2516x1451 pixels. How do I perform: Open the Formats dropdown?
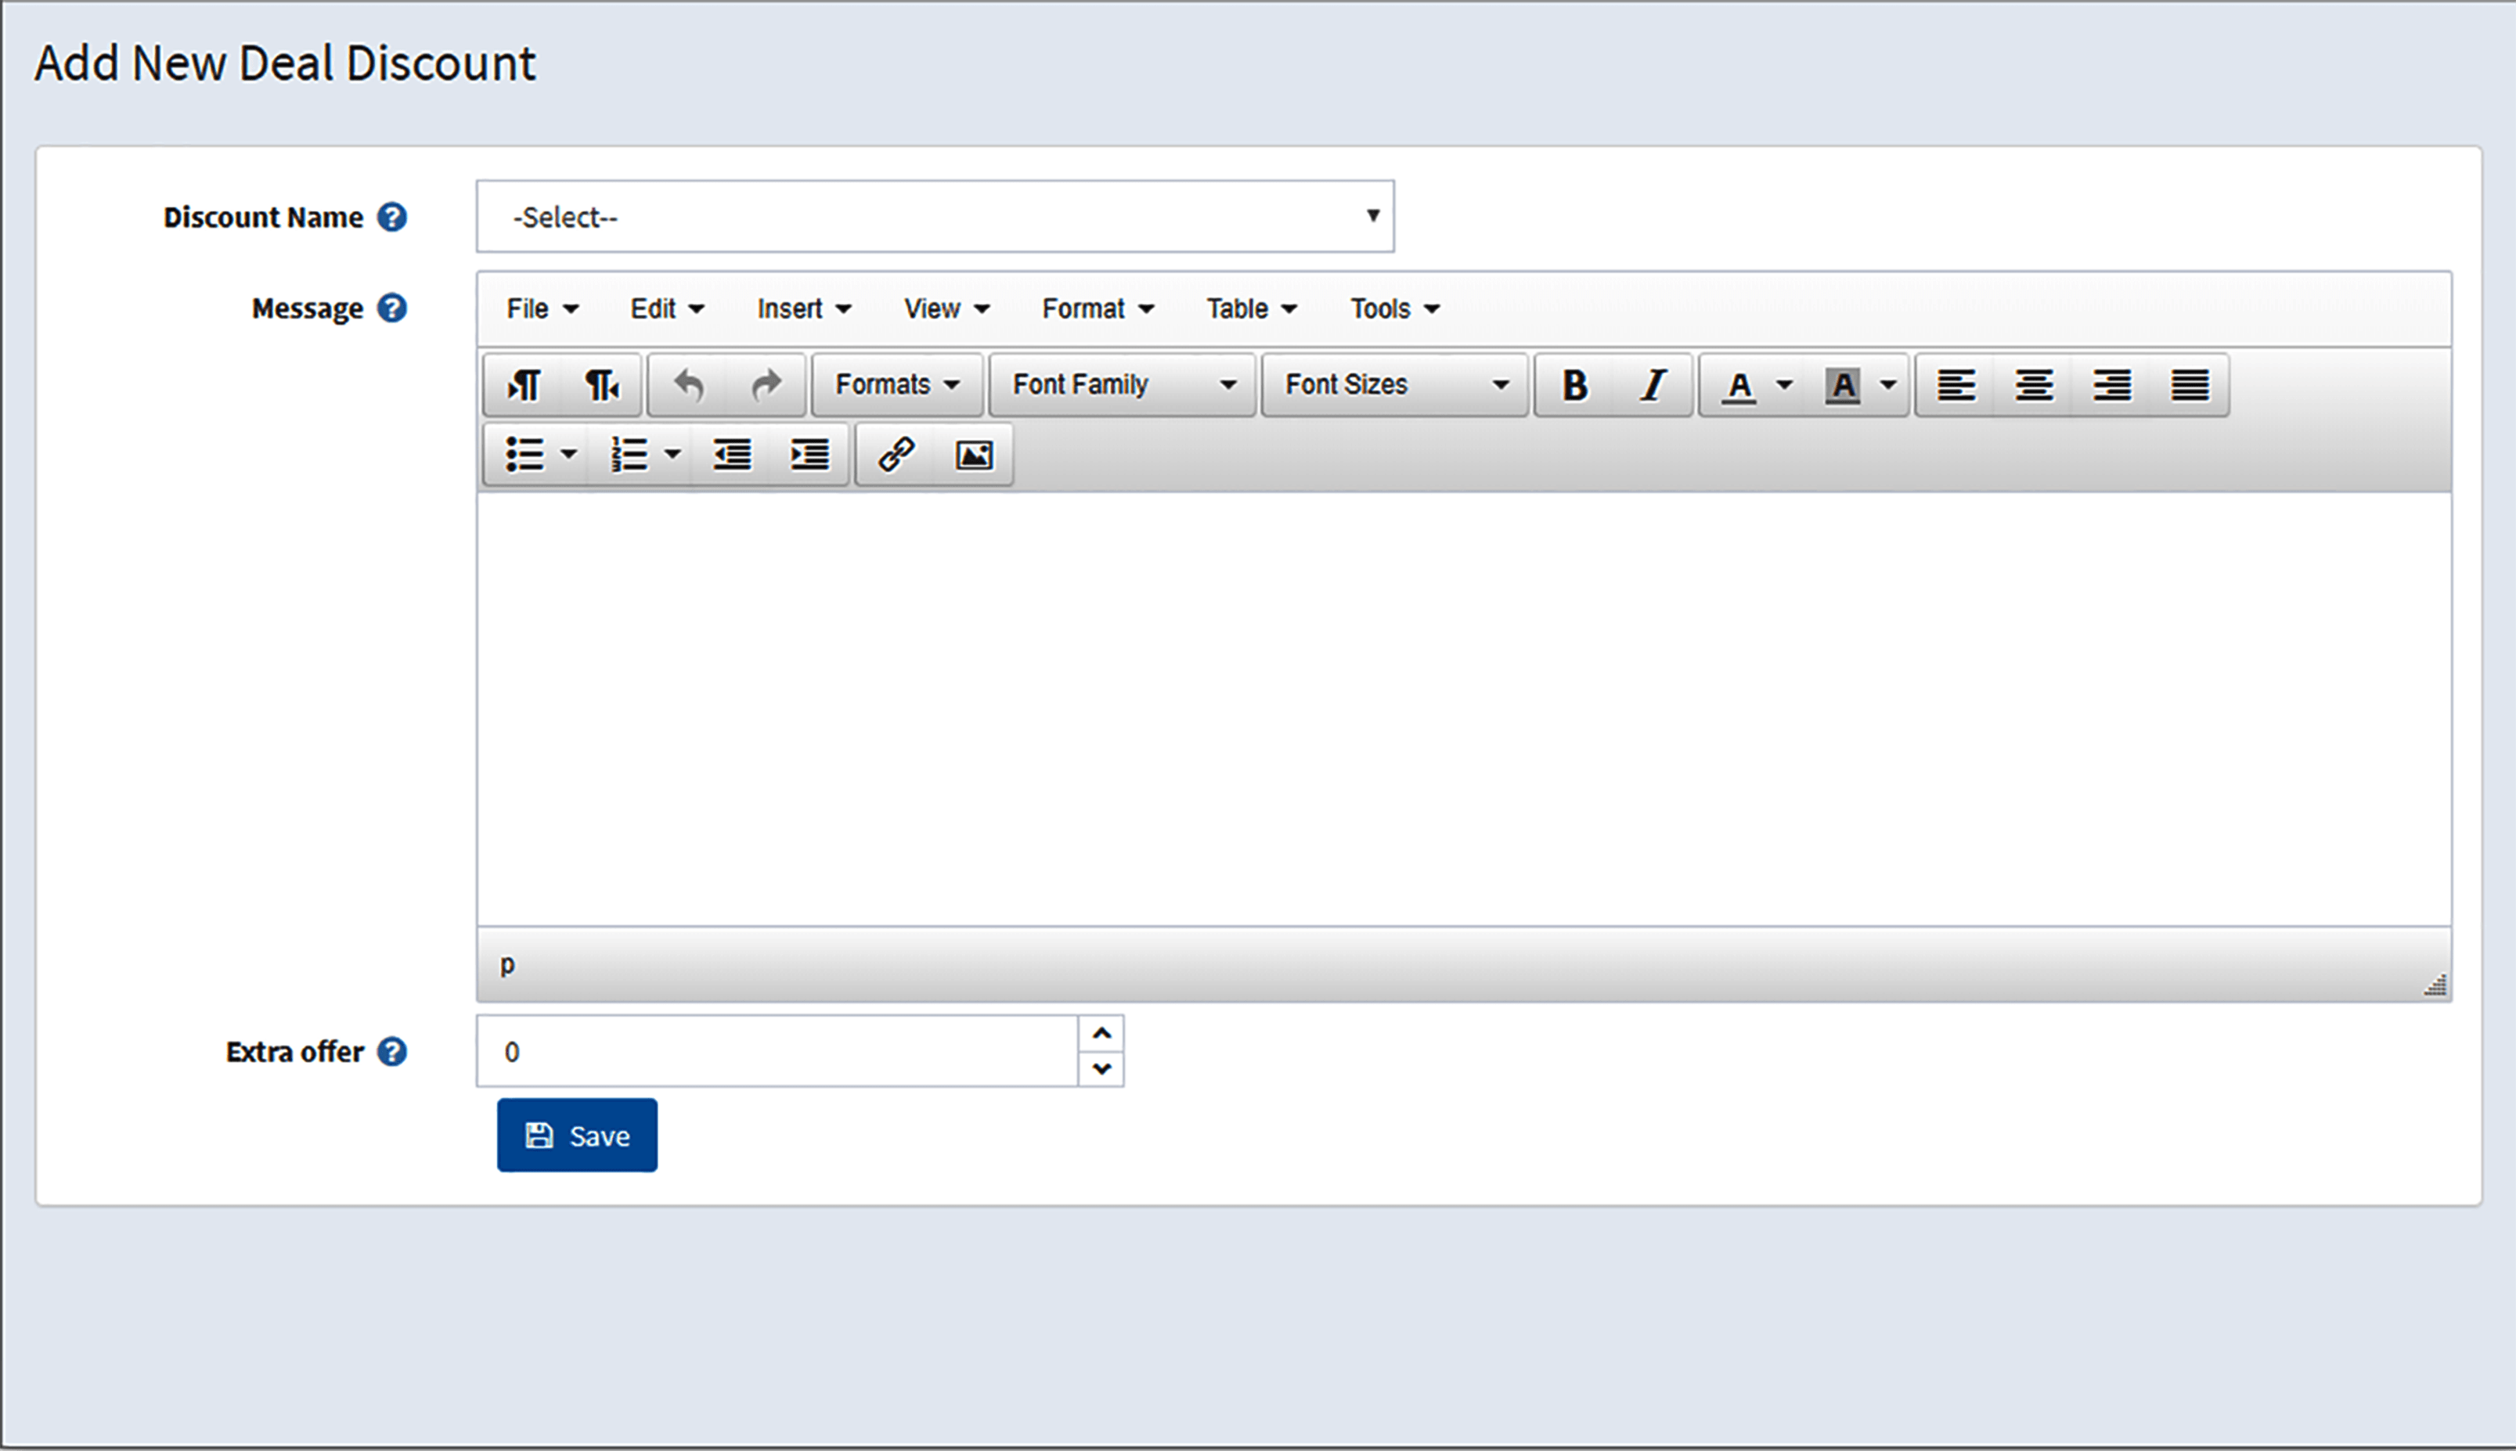point(897,385)
